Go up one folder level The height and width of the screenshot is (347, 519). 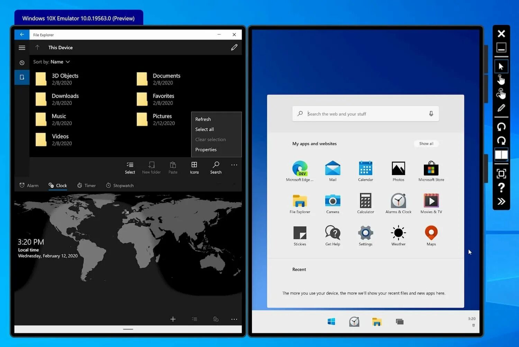(37, 47)
